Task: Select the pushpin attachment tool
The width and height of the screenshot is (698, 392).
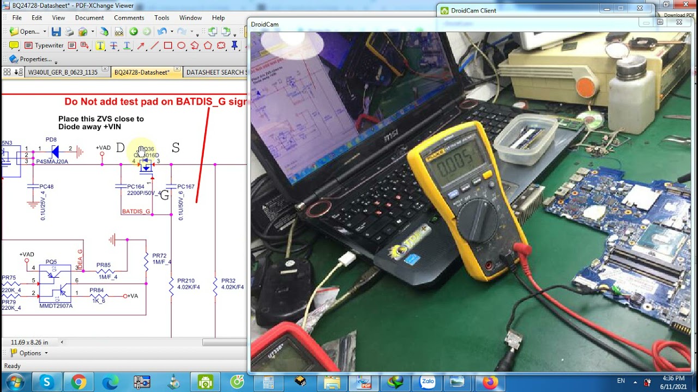Action: click(x=234, y=45)
